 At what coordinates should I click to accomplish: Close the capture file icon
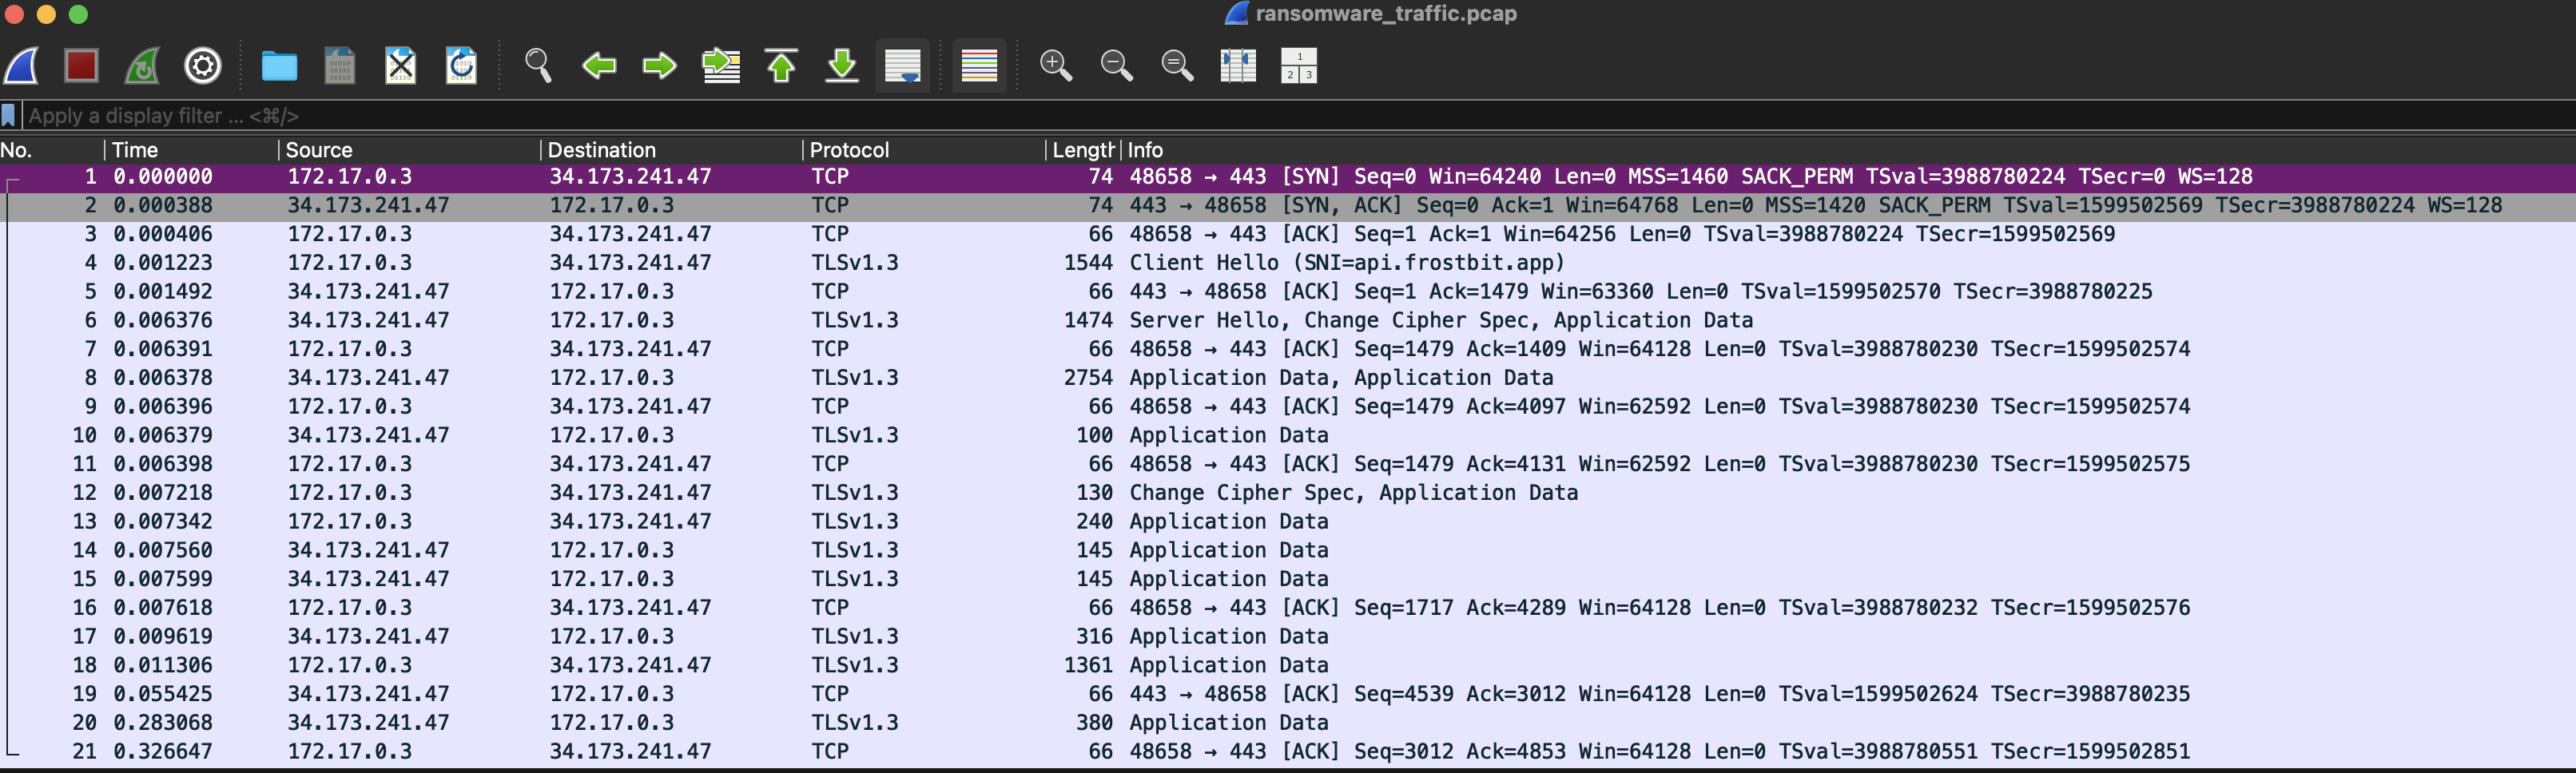(400, 66)
